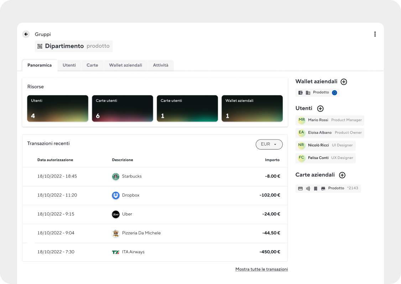Image resolution: width=401 pixels, height=284 pixels.
Task: Open the three-dot options menu
Action: (375, 34)
